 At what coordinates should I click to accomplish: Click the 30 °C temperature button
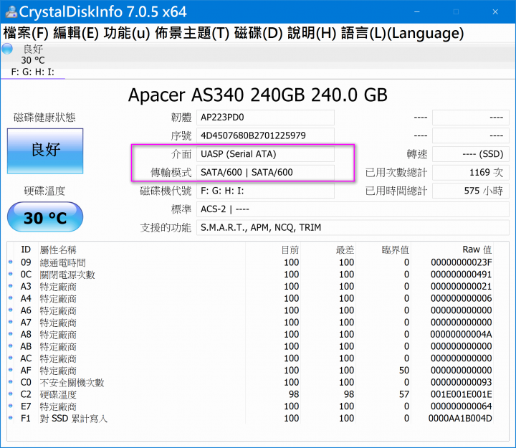tap(45, 217)
